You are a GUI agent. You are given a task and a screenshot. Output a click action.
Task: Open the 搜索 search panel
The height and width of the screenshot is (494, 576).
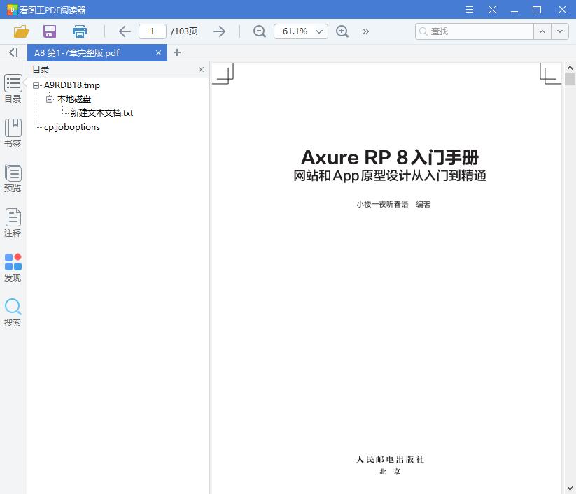click(x=13, y=312)
